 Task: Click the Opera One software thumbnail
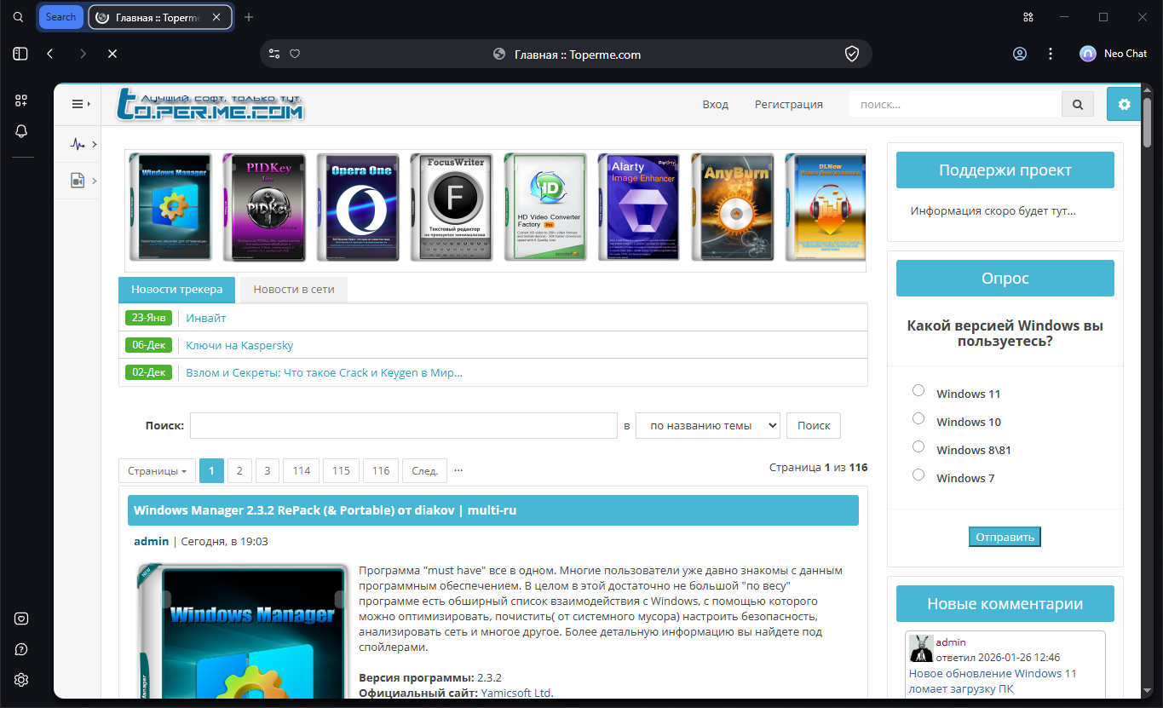coord(358,208)
